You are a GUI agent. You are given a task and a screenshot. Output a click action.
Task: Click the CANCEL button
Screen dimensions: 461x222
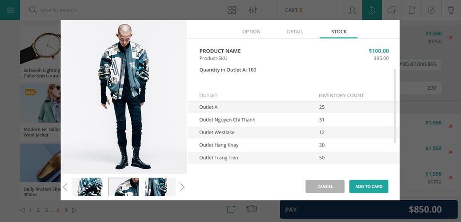tap(325, 186)
